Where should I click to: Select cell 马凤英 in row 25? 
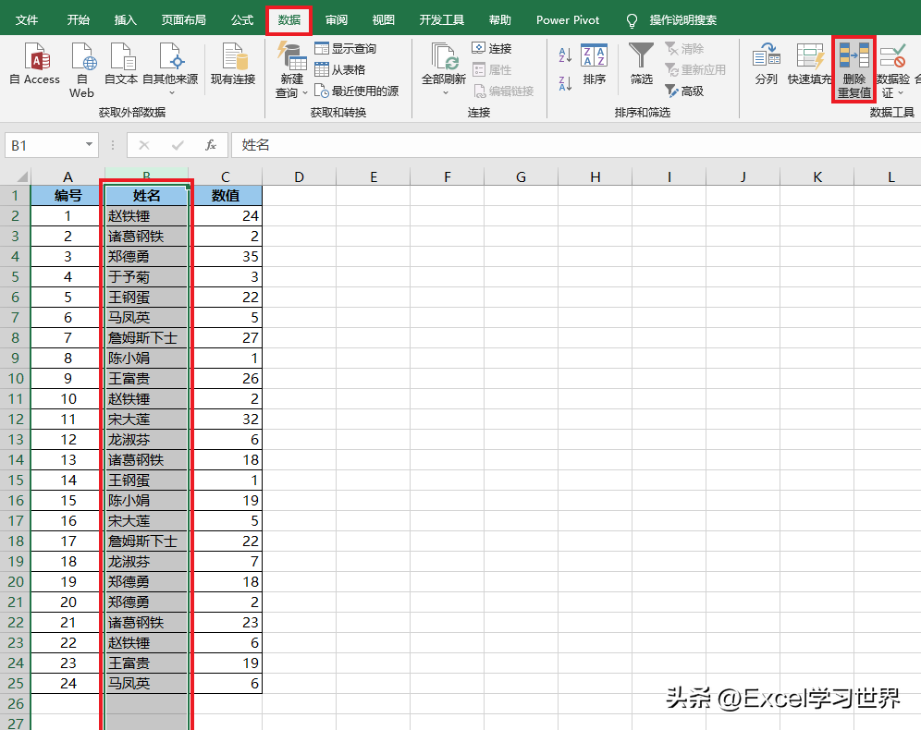point(146,683)
